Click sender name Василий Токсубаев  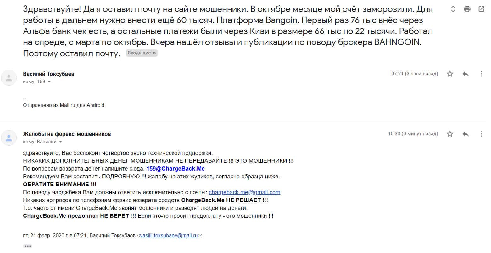49,74
